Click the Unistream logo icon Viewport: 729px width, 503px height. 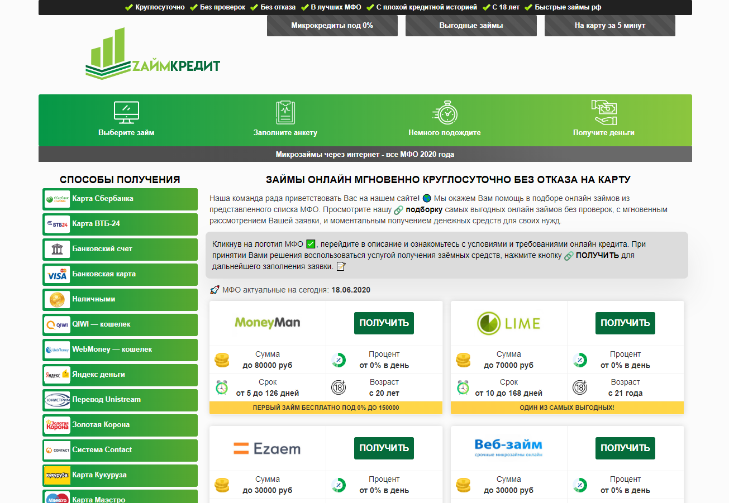point(57,400)
